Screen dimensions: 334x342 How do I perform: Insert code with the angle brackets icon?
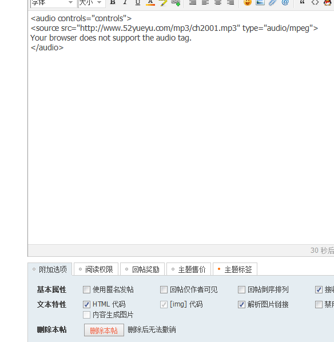(315, 2)
